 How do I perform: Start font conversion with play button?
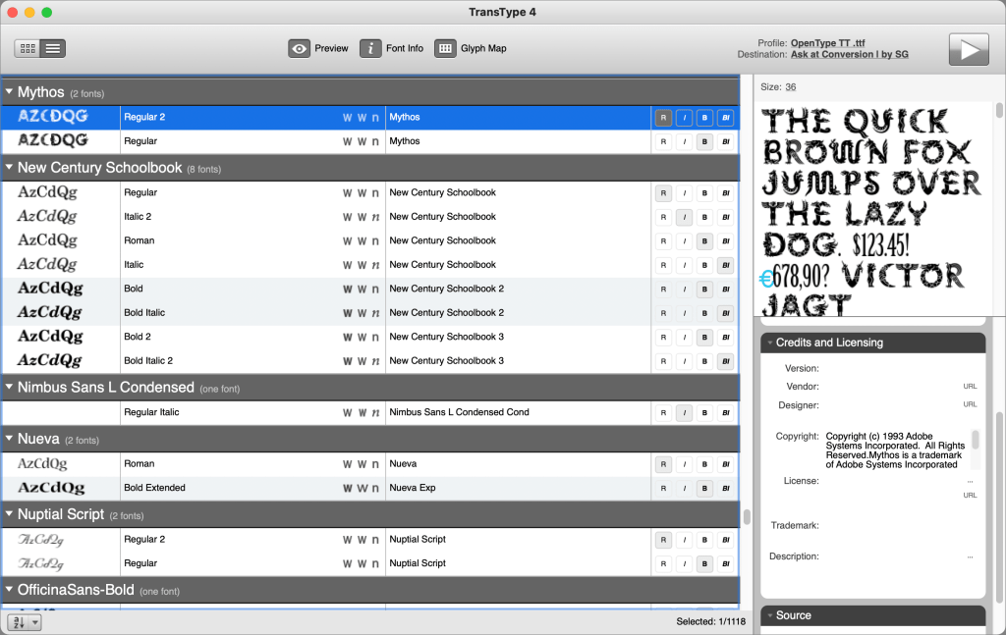[x=969, y=49]
